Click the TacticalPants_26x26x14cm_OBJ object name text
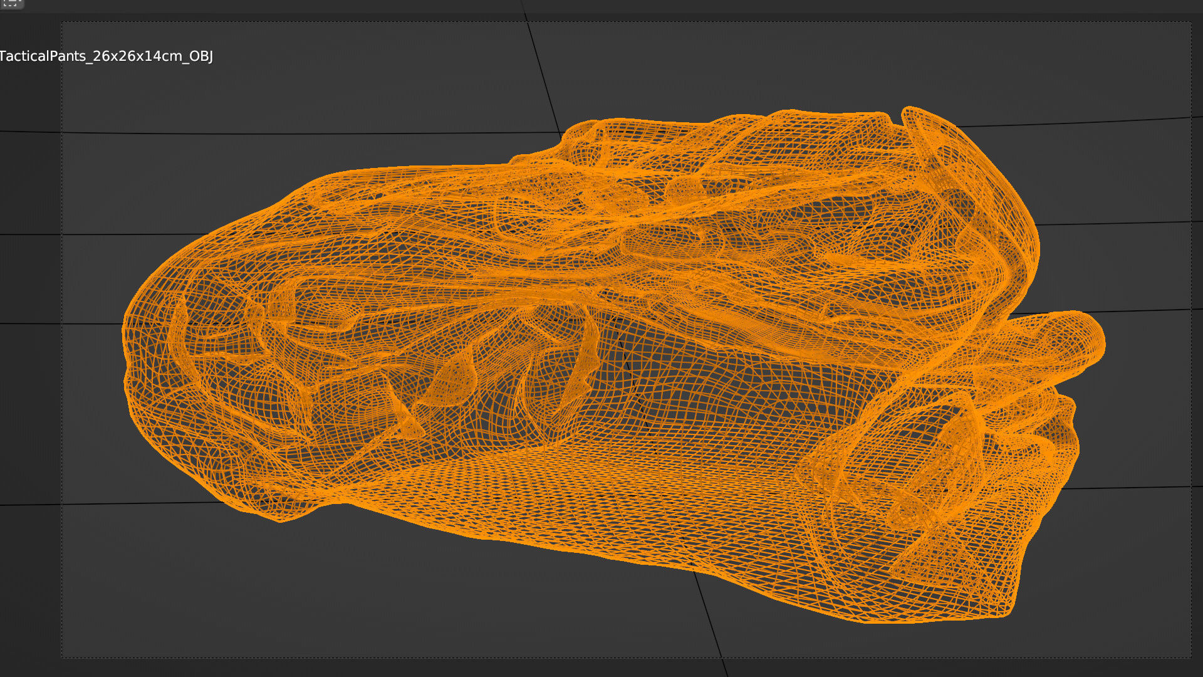This screenshot has width=1203, height=677. [106, 56]
